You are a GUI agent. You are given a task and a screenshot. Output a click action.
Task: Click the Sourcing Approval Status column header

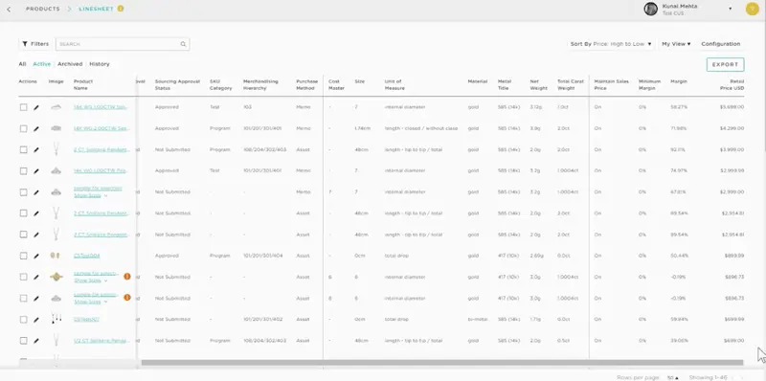(177, 84)
